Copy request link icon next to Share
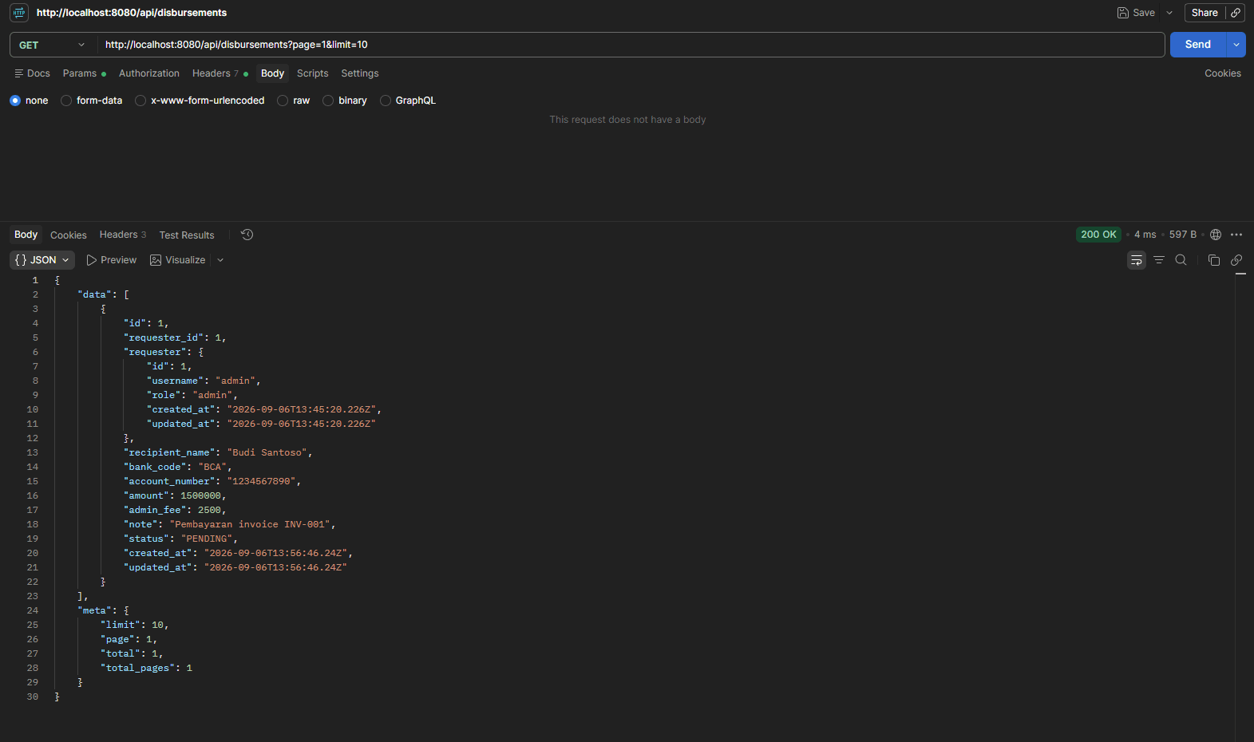 pyautogui.click(x=1236, y=13)
